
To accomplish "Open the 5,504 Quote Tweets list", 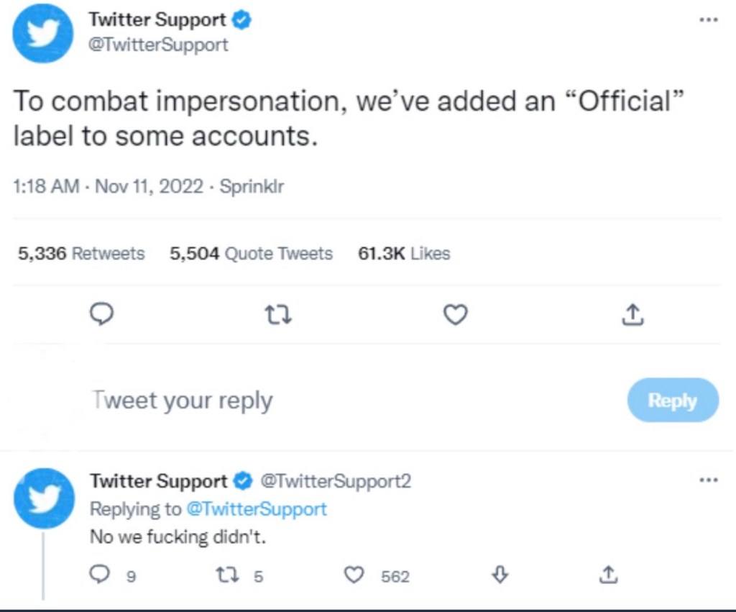I will [x=251, y=253].
